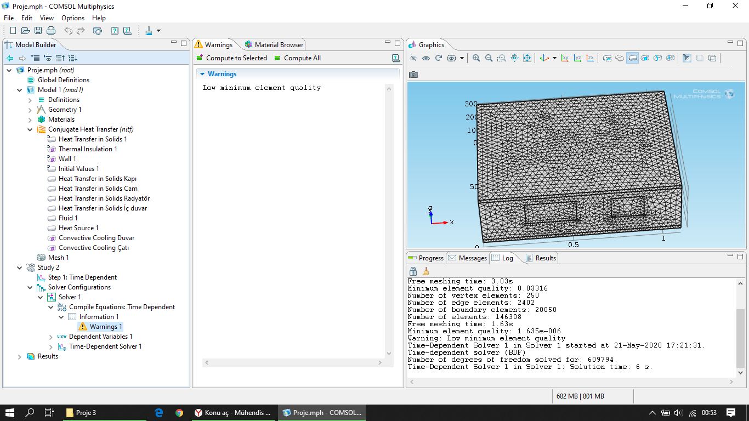Click the Hide Selected crossed-eye icon
749x421 pixels.
pos(413,58)
